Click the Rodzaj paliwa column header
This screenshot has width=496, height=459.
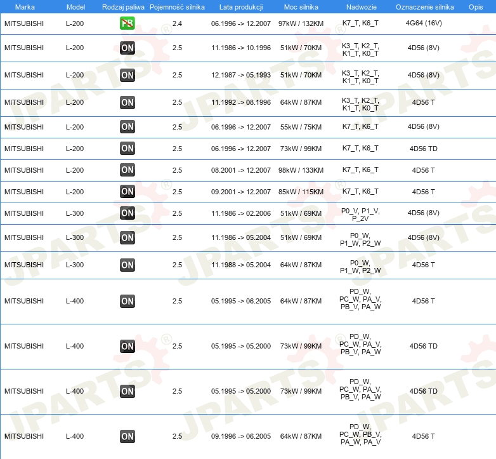pos(123,7)
